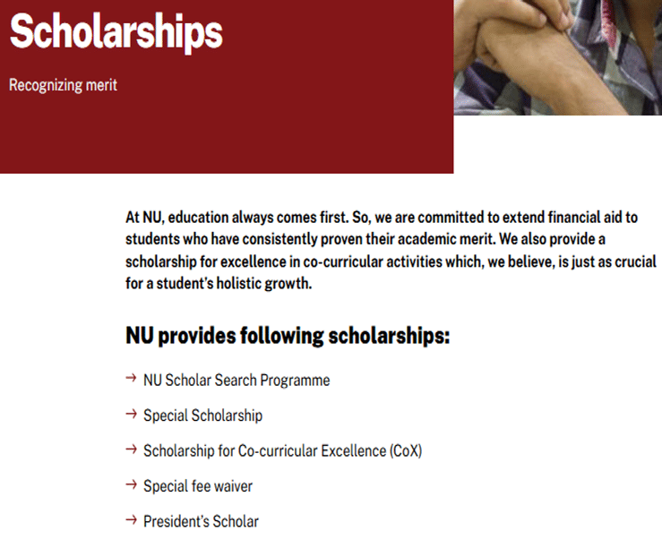
Task: Open the President's Scholar link
Action: click(x=201, y=521)
